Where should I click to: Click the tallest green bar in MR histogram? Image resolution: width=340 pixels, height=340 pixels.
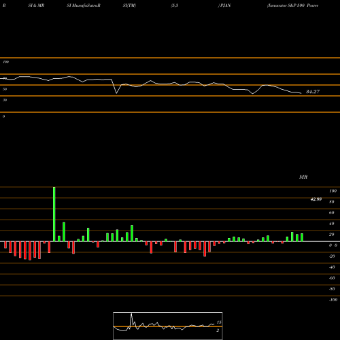pyautogui.click(x=54, y=214)
